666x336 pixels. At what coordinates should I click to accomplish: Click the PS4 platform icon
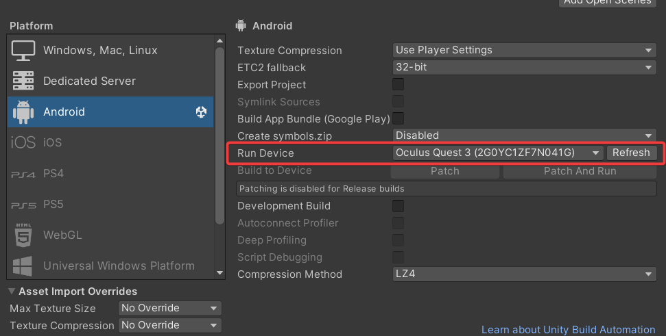[x=23, y=174]
